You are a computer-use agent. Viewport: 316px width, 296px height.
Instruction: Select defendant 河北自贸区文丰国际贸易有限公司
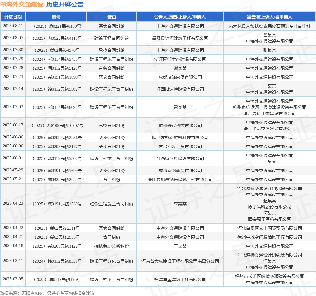pos(270,228)
